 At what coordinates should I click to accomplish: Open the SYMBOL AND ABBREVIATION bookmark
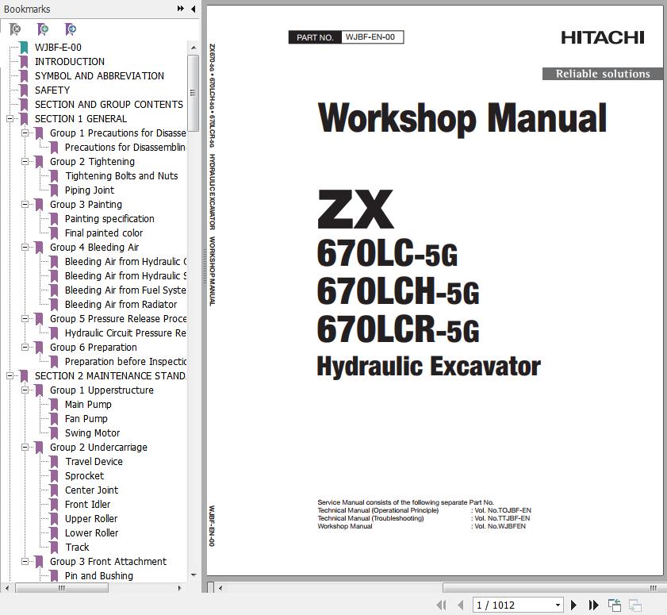[99, 75]
